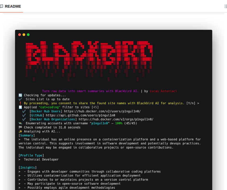Click the "[Profile Type]" heading
The image size is (227, 190).
click(31, 155)
